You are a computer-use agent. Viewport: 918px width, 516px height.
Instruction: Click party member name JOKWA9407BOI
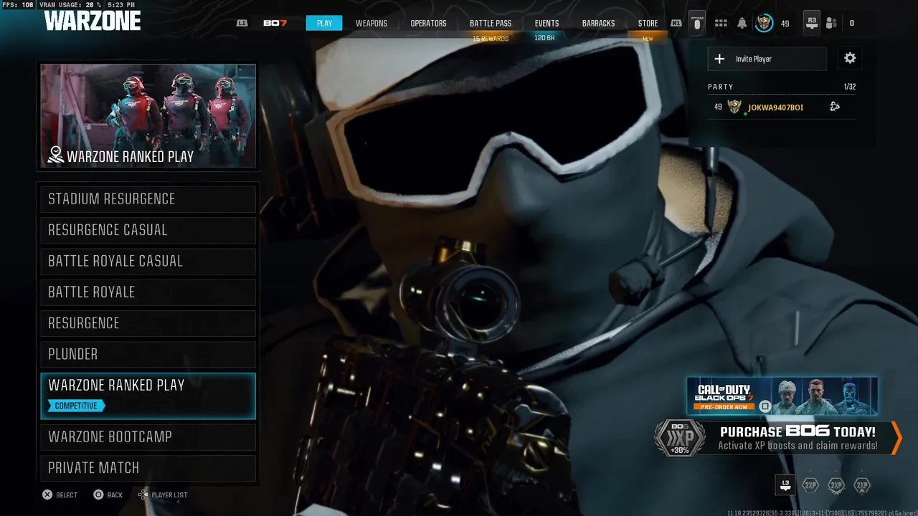(775, 107)
